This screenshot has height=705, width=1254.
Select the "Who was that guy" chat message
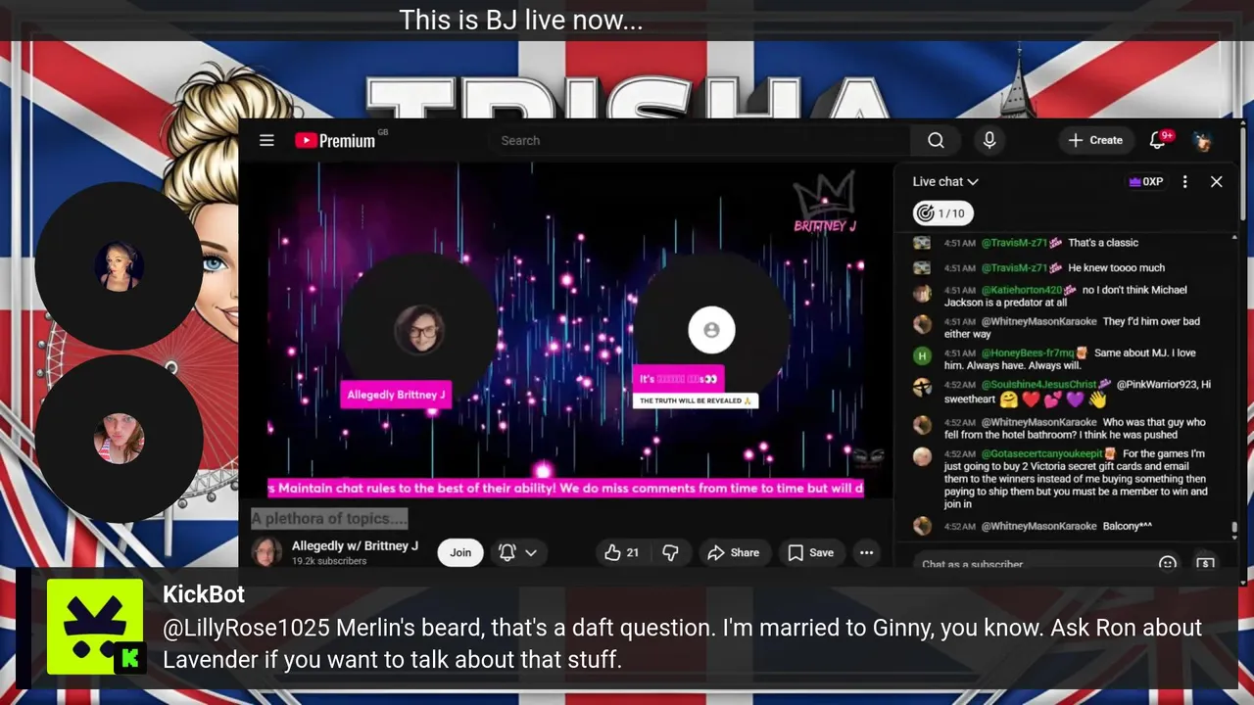click(x=1073, y=428)
